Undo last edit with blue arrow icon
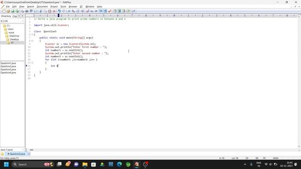Image resolution: width=301 pixels, height=169 pixels. tap(59, 11)
